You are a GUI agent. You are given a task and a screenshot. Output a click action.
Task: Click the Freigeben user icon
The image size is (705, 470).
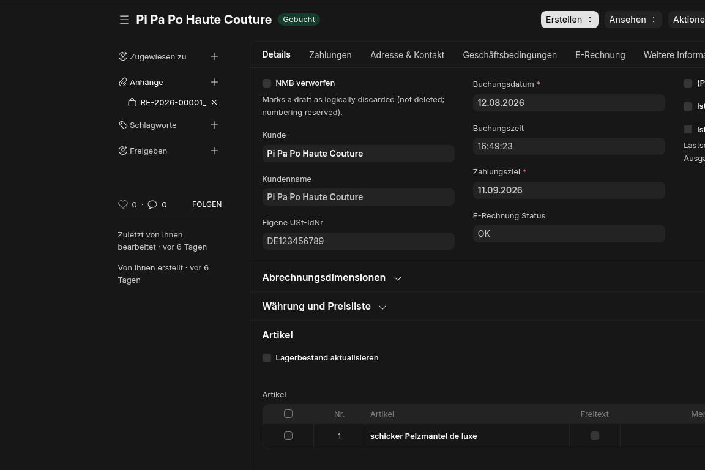pyautogui.click(x=123, y=151)
